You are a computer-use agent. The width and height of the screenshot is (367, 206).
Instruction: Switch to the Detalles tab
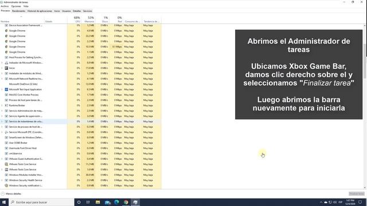point(76,11)
